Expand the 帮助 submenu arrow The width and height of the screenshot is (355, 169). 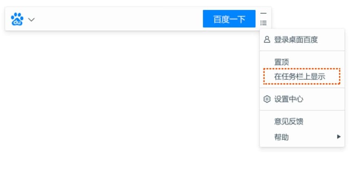[339, 137]
